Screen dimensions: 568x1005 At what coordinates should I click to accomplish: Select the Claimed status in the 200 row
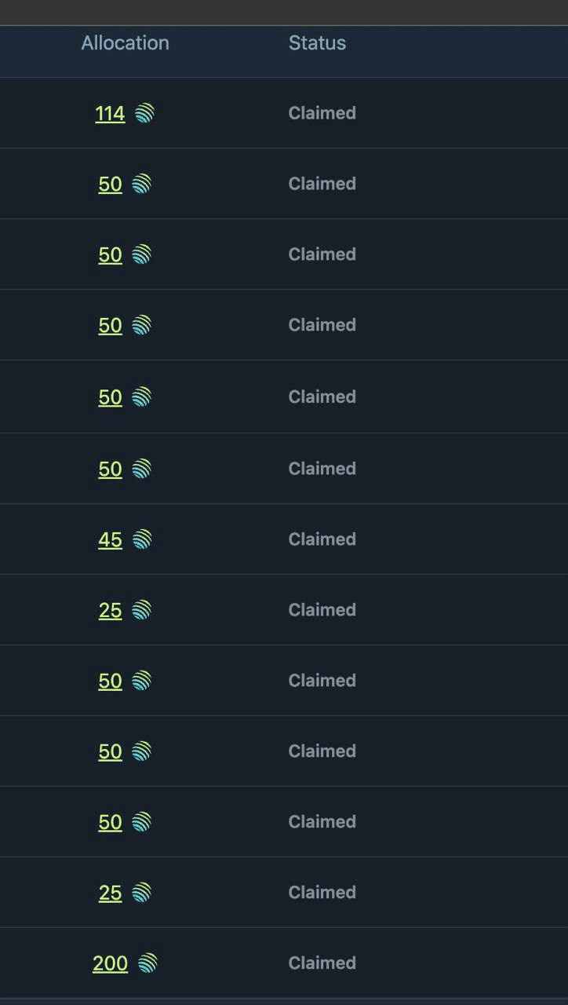click(x=322, y=963)
